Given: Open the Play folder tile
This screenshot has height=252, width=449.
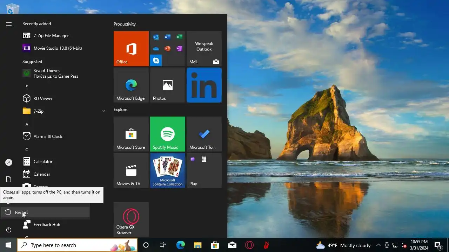Looking at the screenshot, I should pos(204,170).
